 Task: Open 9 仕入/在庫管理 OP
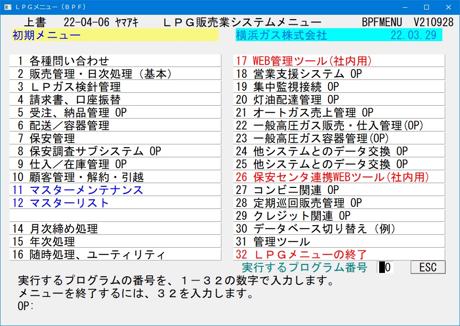click(x=115, y=164)
